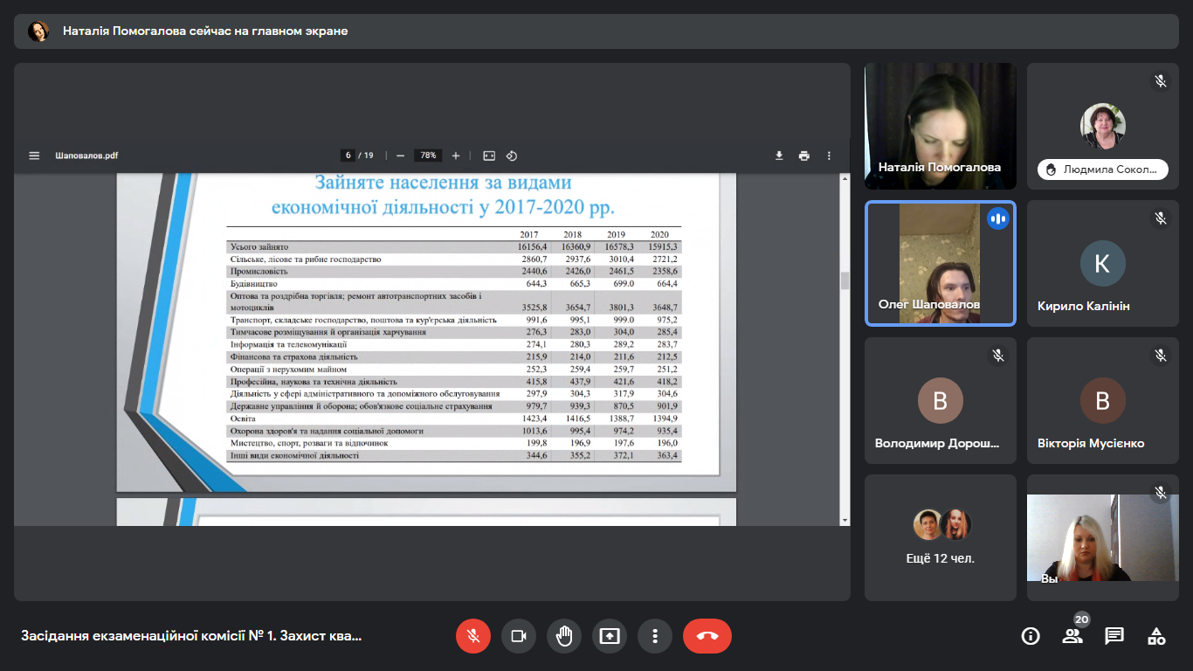Screen dimensions: 1193x671
Task: Click the PDF page number field
Action: click(348, 156)
